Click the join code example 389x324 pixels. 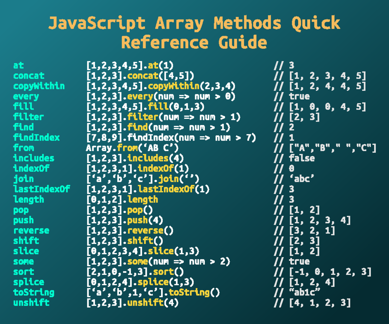click(x=143, y=179)
